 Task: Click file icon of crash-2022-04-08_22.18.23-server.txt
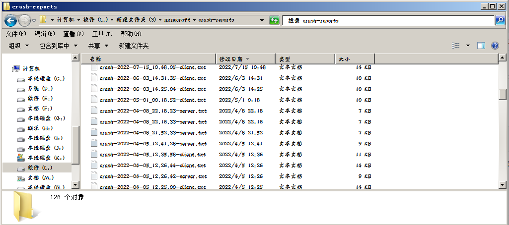(94, 111)
